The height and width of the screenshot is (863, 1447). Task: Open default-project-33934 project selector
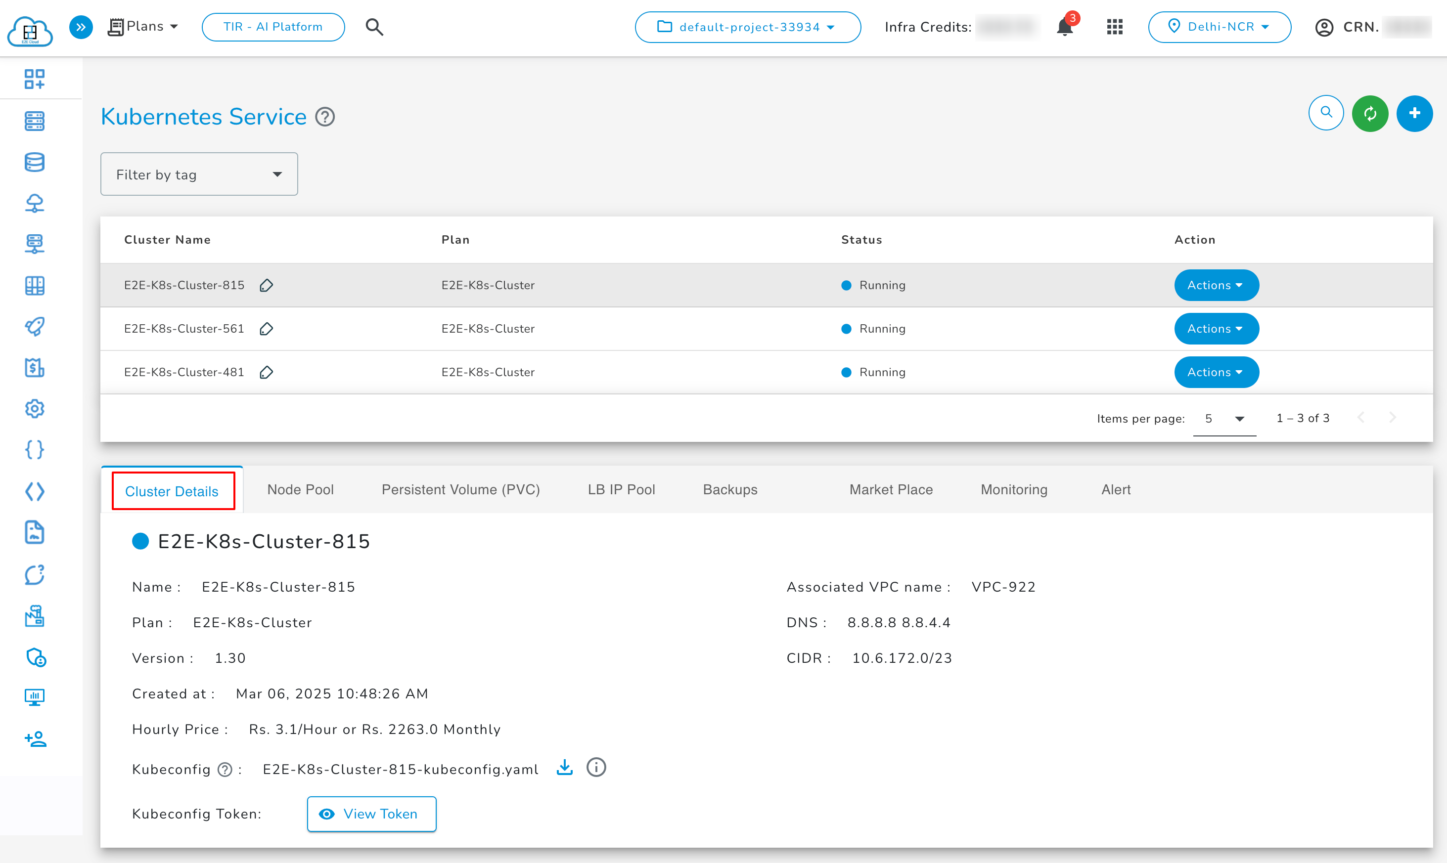[x=748, y=27]
